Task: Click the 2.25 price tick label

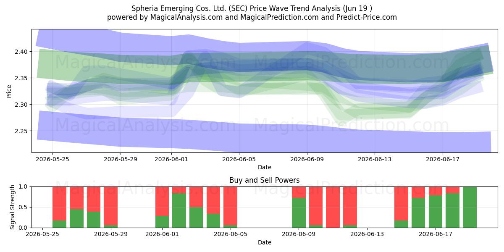Action: (21, 131)
